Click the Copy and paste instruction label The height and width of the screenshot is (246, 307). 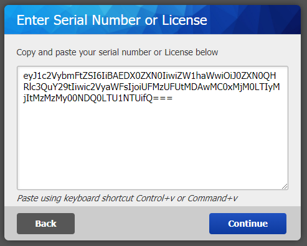(x=117, y=52)
